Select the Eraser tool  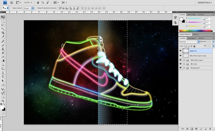[x=3, y=57]
